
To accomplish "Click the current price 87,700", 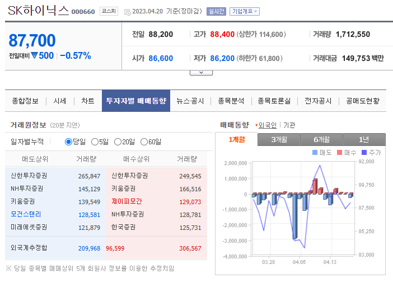I will tap(32, 40).
